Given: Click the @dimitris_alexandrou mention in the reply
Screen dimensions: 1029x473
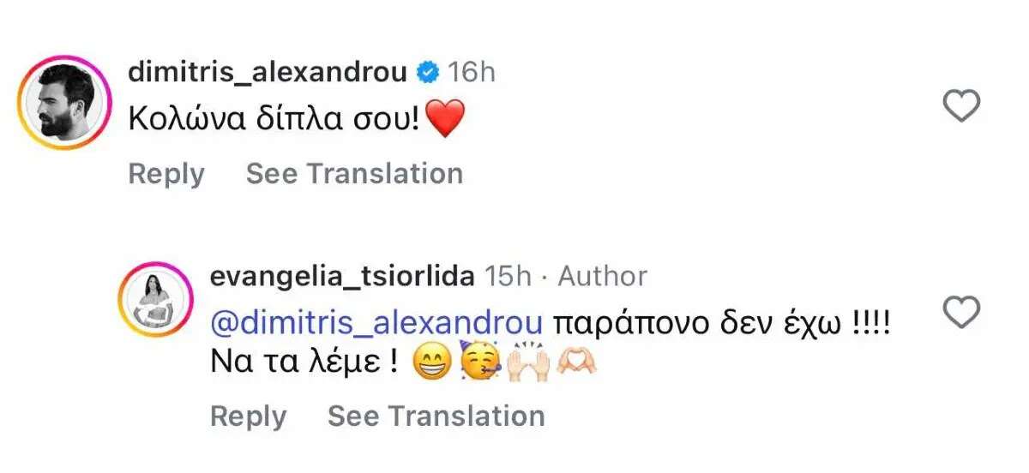Looking at the screenshot, I should (376, 324).
